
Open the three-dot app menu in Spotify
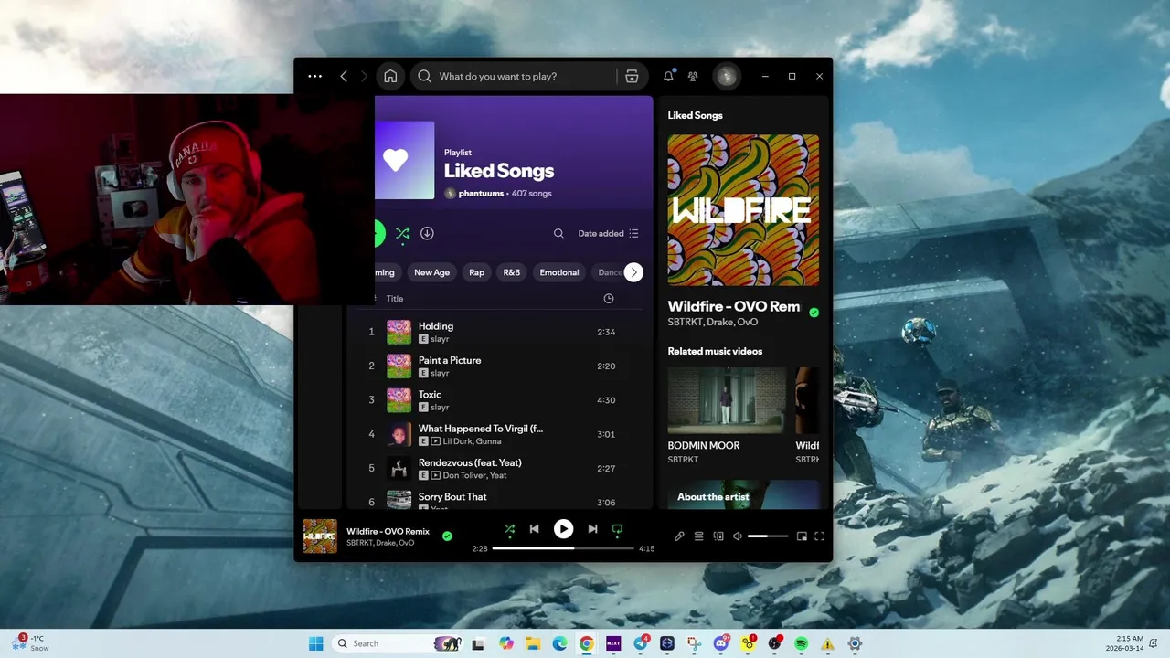(314, 77)
